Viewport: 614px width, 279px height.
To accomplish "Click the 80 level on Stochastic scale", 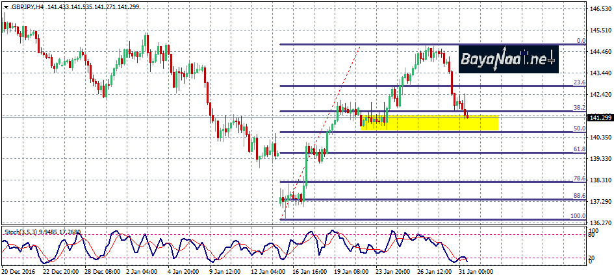I will coord(592,235).
